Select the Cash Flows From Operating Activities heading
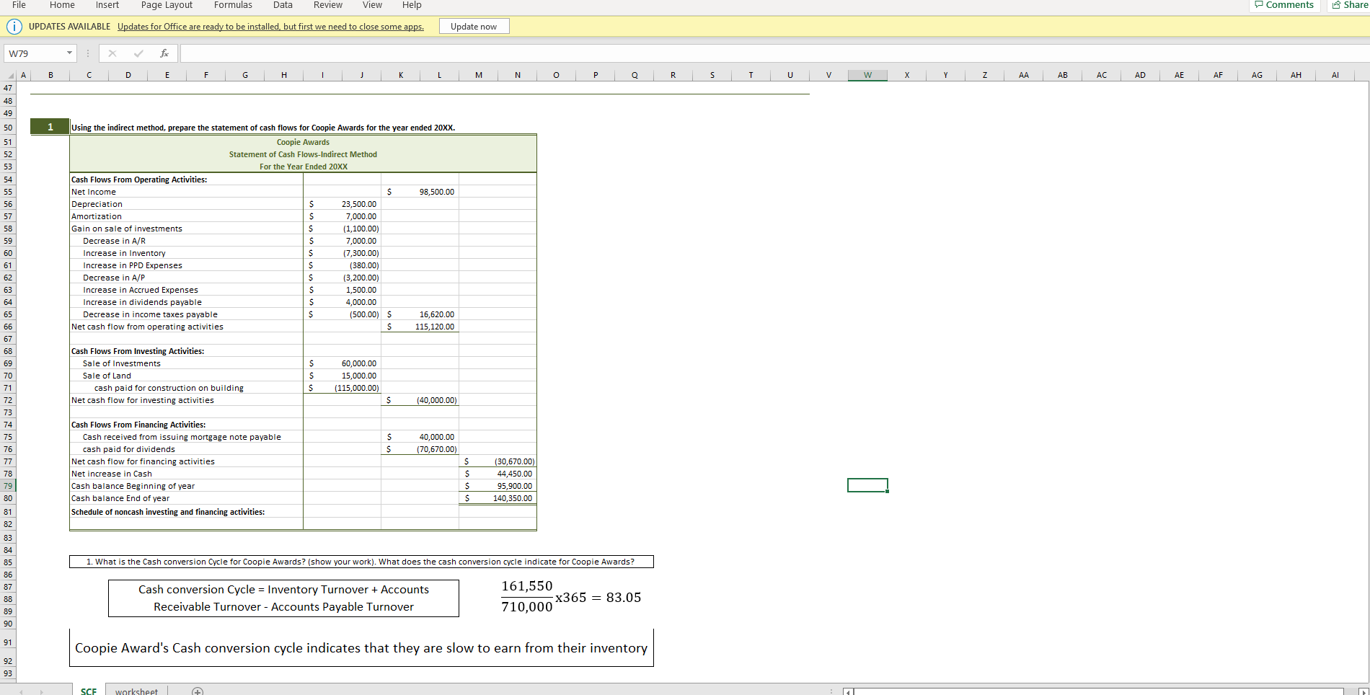 click(x=186, y=180)
